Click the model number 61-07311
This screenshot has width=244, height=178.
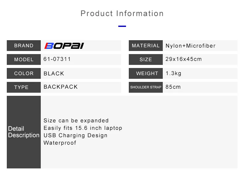pos(57,59)
